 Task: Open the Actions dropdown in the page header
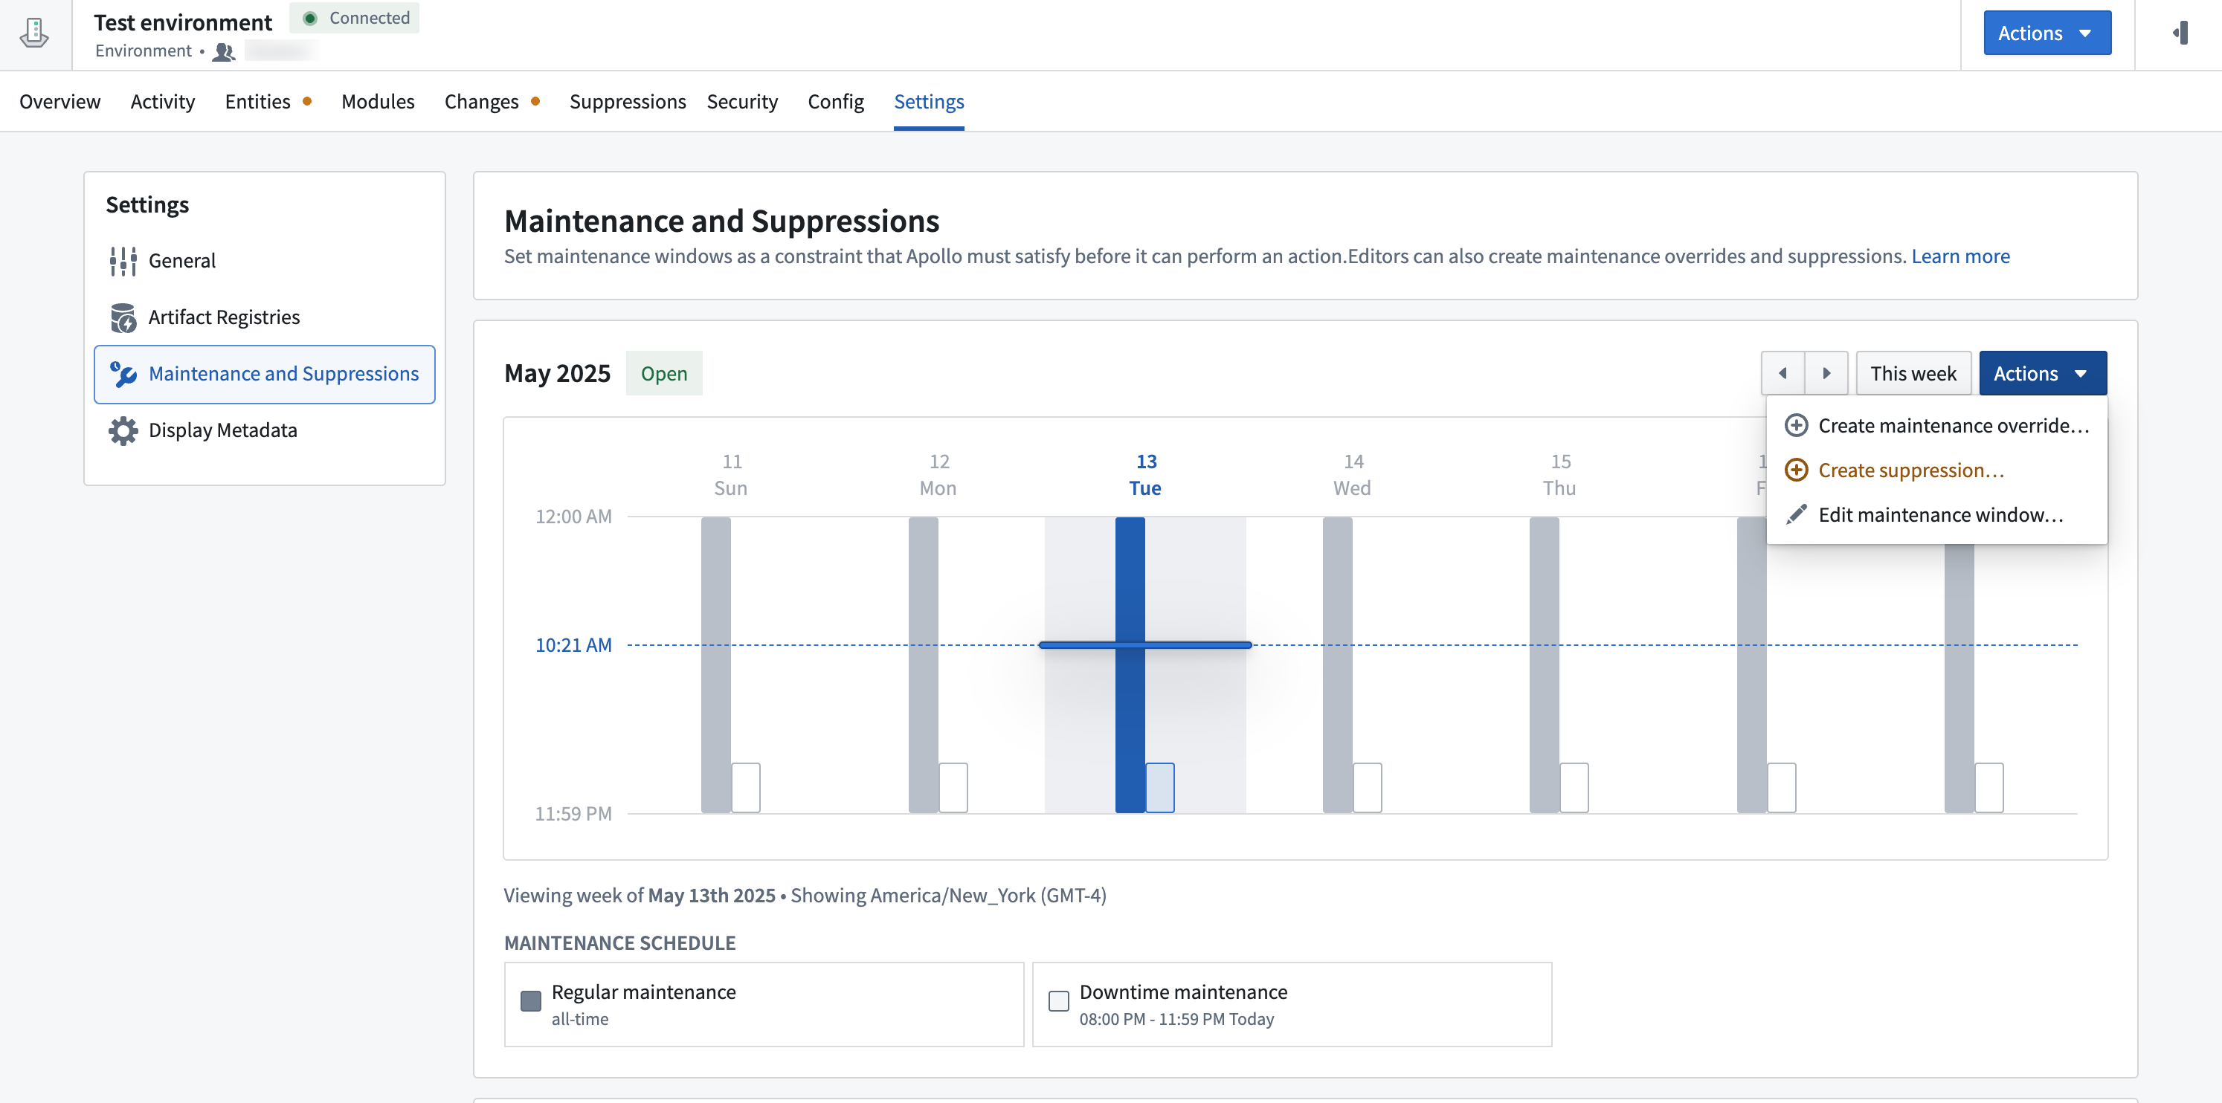(2047, 33)
